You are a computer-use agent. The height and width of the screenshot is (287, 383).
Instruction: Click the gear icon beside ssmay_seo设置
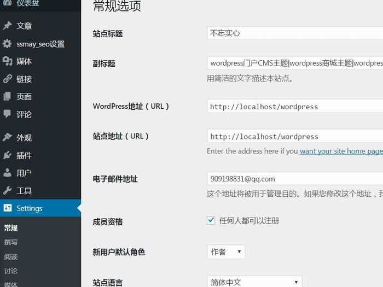pos(7,44)
